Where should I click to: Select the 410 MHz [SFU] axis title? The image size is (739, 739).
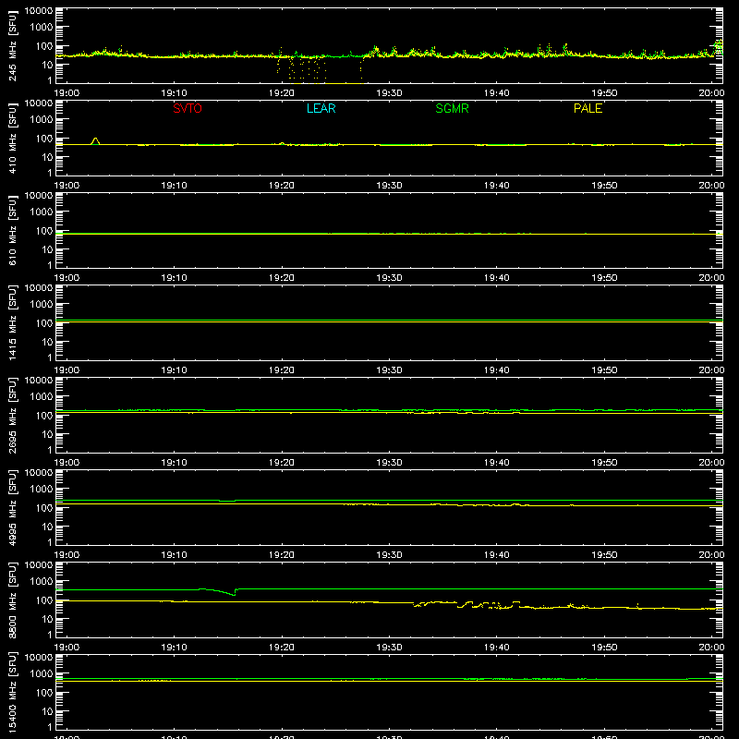13,138
